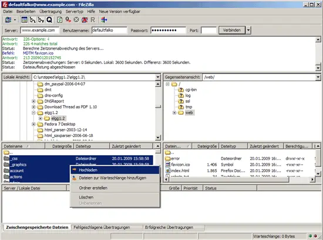Collapse remote root folder
The width and height of the screenshot is (323, 240).
point(167,84)
